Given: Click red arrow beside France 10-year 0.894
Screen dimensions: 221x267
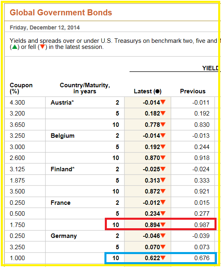Looking at the screenshot, I should [x=163, y=225].
